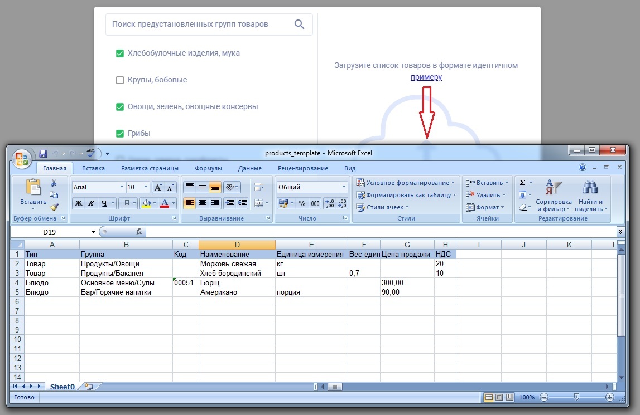
Task: Click Удалить cells button
Action: [x=485, y=195]
